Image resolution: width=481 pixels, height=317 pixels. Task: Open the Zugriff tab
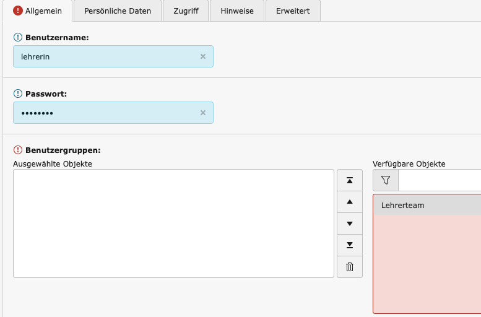pos(186,11)
